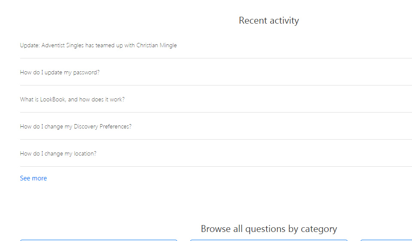
Task: Expand recent activity list via See more
Action: [x=33, y=178]
